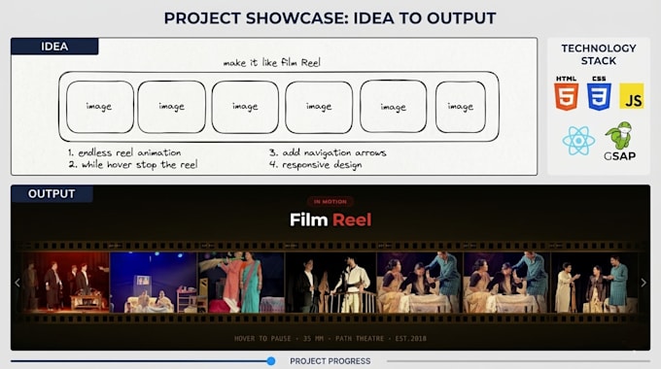The image size is (661, 369).
Task: Click the film reel right navigation arrow
Action: point(644,283)
